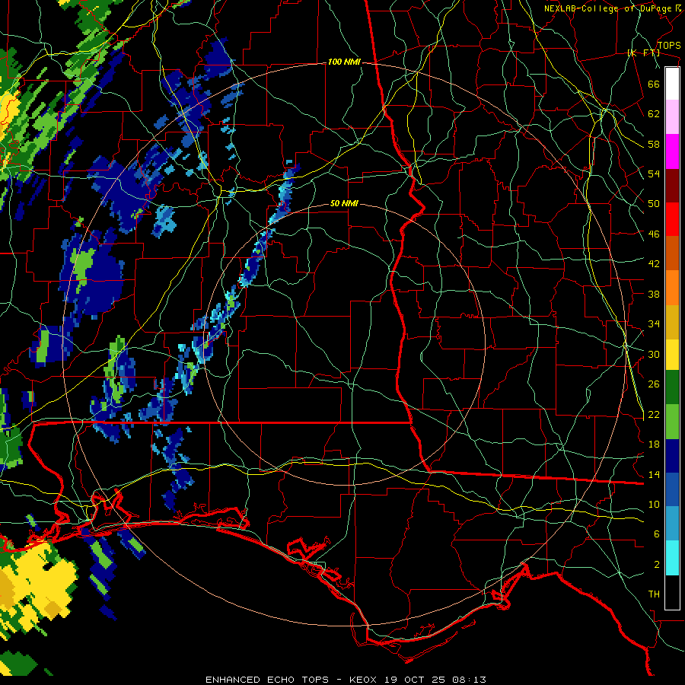This screenshot has width=685, height=685.
Task: Click the light pink 62 kft legend swatch
Action: 672,117
